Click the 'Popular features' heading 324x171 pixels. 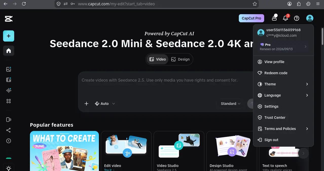coord(52,125)
